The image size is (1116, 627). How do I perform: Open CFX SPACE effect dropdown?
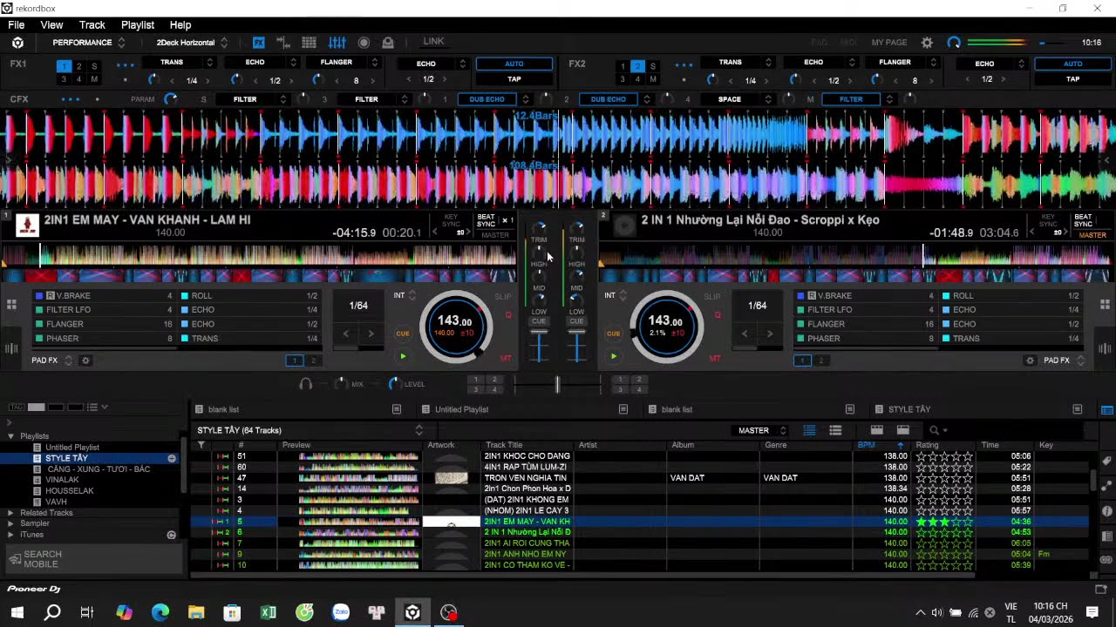pyautogui.click(x=736, y=99)
